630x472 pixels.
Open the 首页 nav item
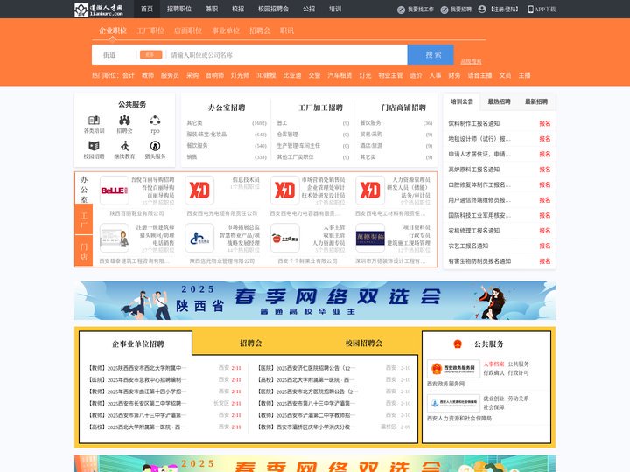(x=147, y=9)
